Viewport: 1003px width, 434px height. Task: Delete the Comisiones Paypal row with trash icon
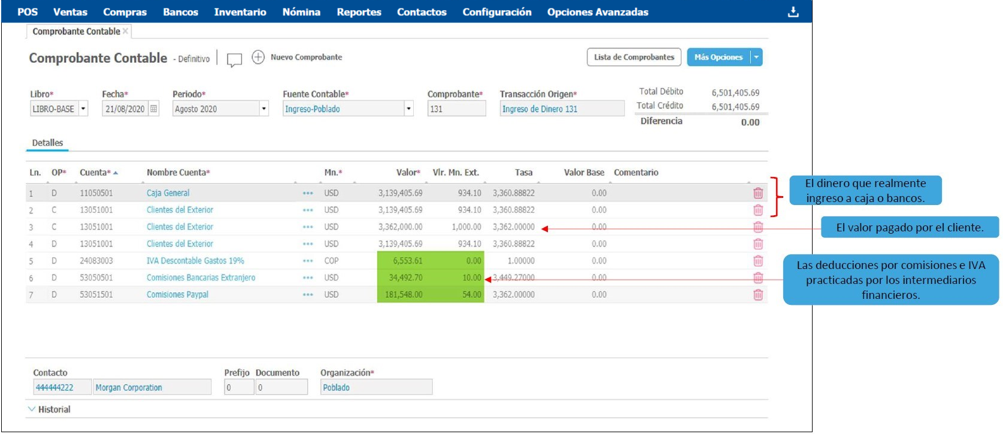coord(757,295)
